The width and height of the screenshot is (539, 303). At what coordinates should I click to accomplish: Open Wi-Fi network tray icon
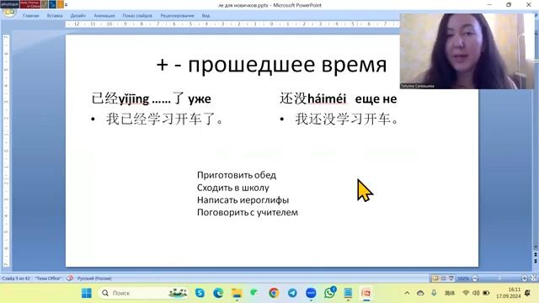pyautogui.click(x=466, y=293)
